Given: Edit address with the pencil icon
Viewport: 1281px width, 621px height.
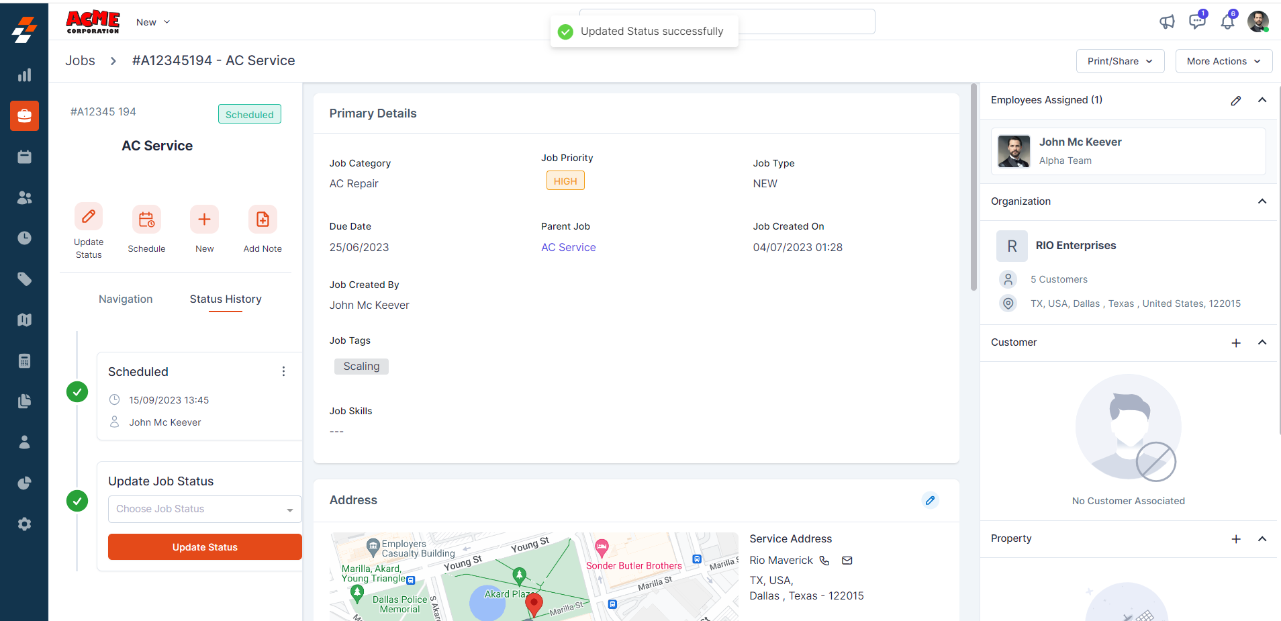Looking at the screenshot, I should [x=930, y=500].
